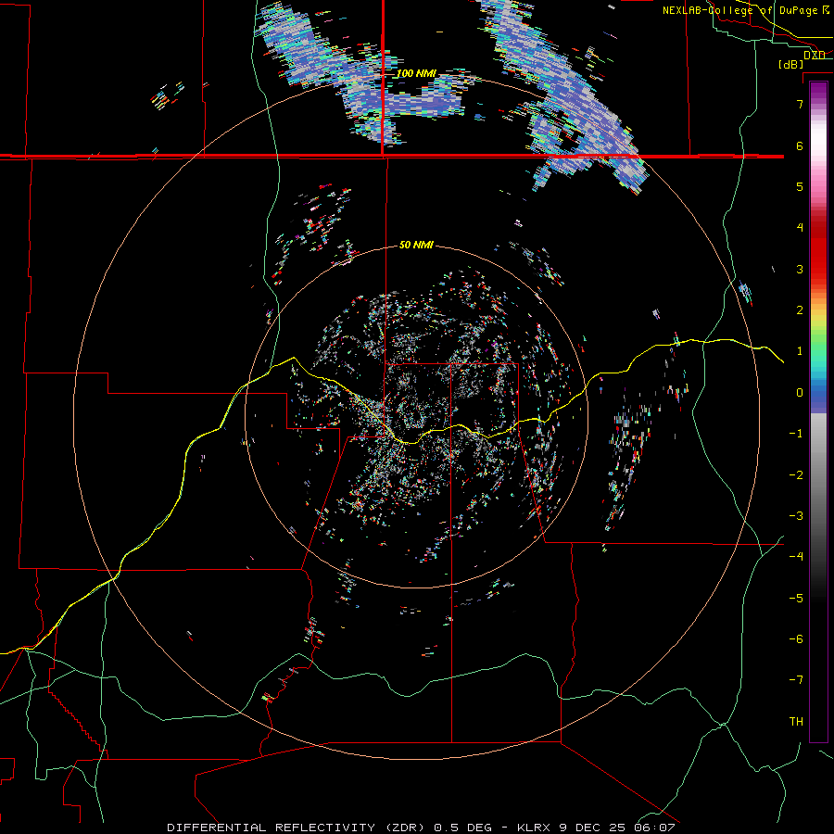Image resolution: width=834 pixels, height=834 pixels.
Task: Click the 06:07 timestamp in the caption
Action: point(656,828)
